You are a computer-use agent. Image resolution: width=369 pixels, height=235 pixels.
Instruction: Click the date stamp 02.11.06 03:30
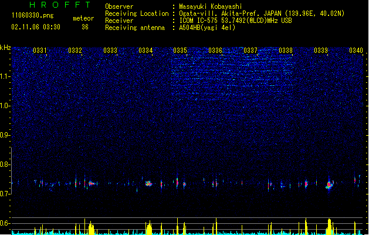pos(36,27)
